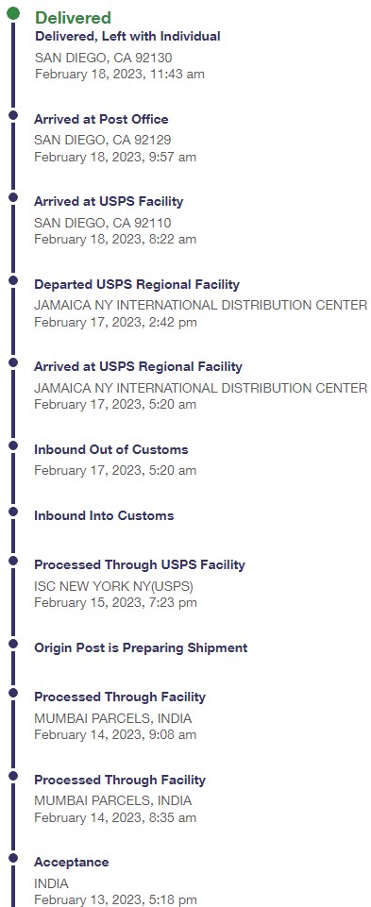Select the Departed USPS Regional Facility label
The height and width of the screenshot is (907, 371).
coord(137,285)
